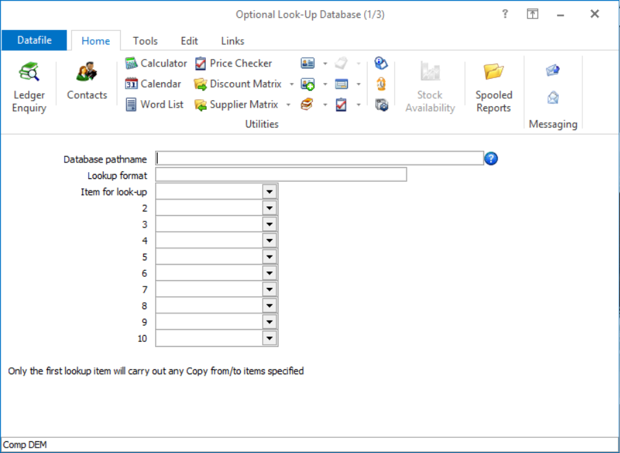Expand the arrow next to clipboard checkmark icon

(x=359, y=105)
